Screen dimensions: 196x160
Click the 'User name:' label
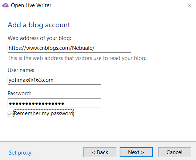(21, 70)
